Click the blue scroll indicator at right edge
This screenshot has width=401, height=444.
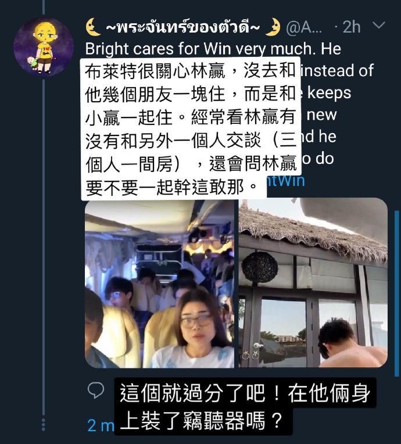(397, 293)
